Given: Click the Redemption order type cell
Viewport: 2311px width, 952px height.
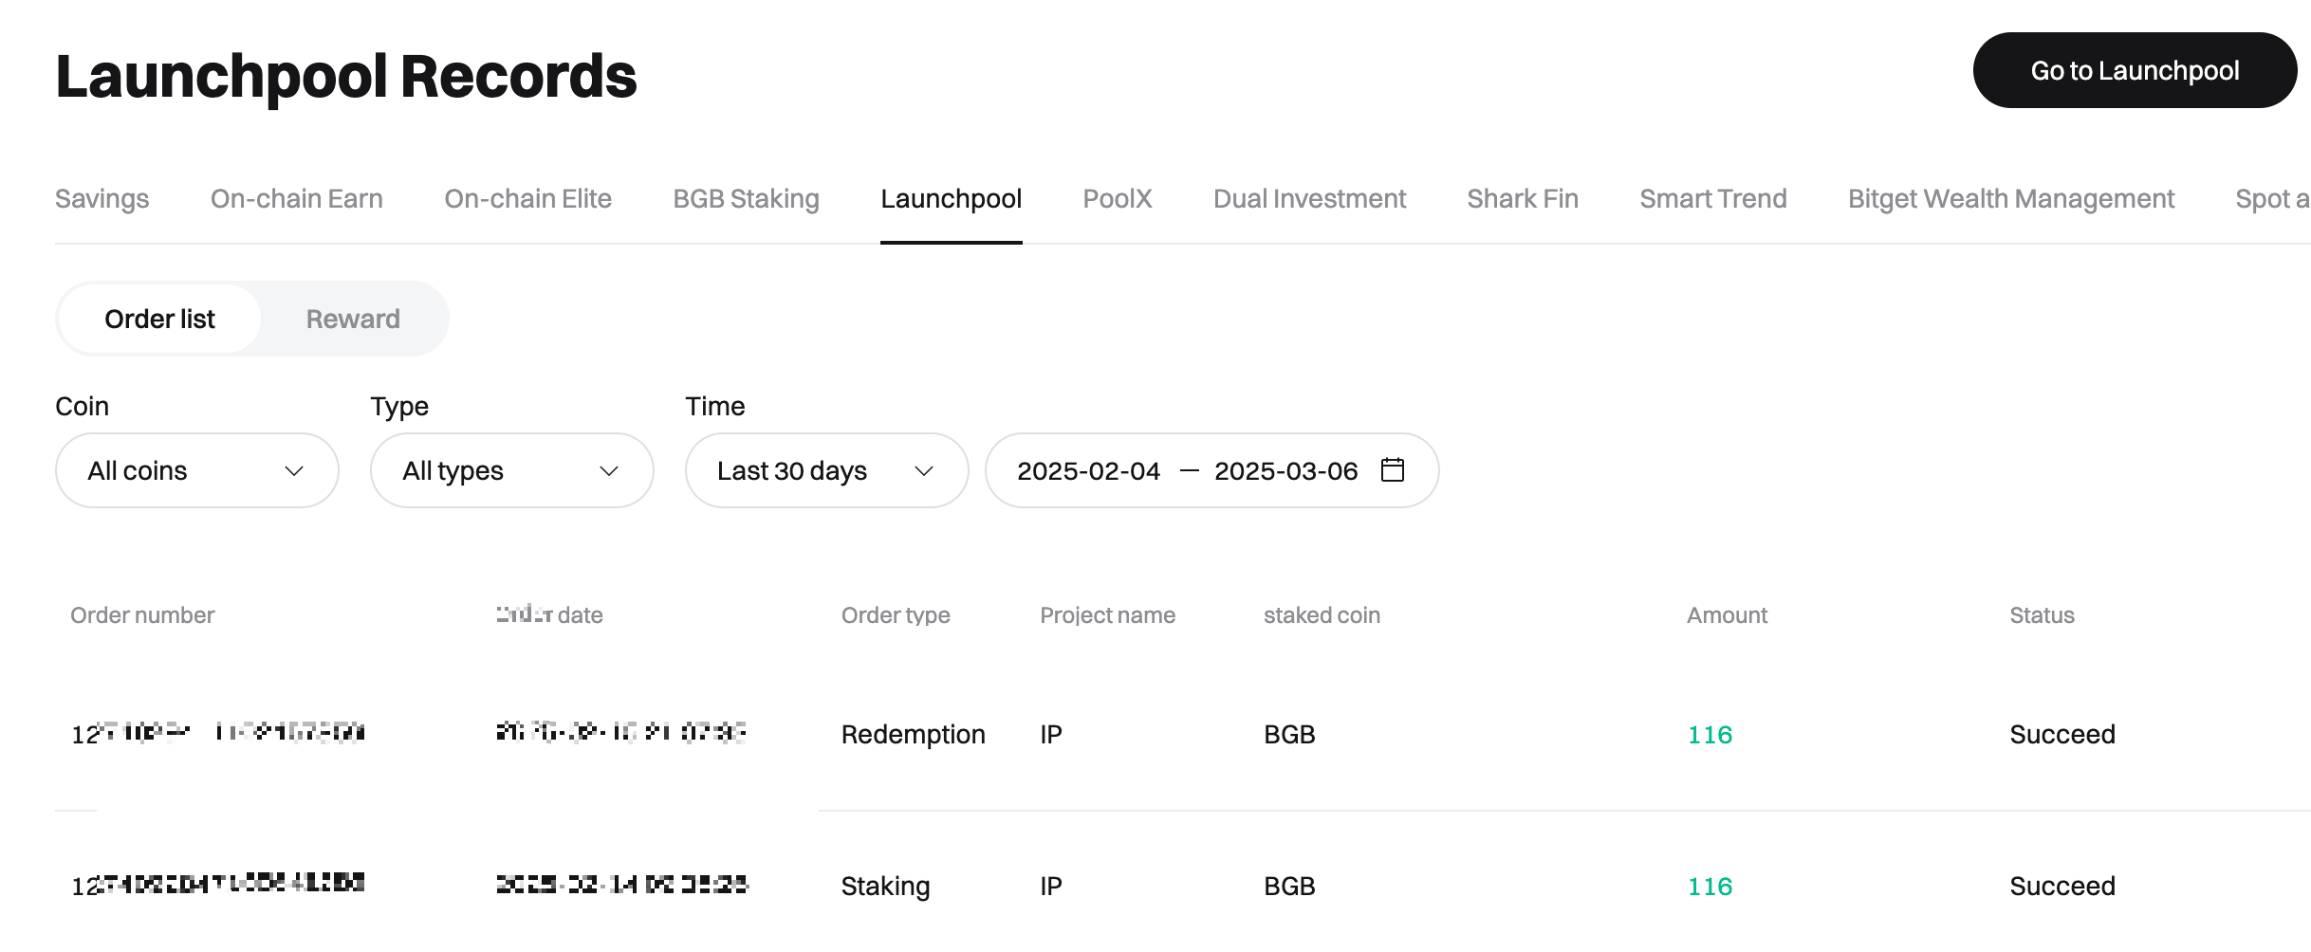Looking at the screenshot, I should [913, 735].
